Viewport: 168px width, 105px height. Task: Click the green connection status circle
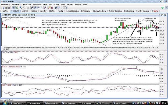[x=162, y=8]
